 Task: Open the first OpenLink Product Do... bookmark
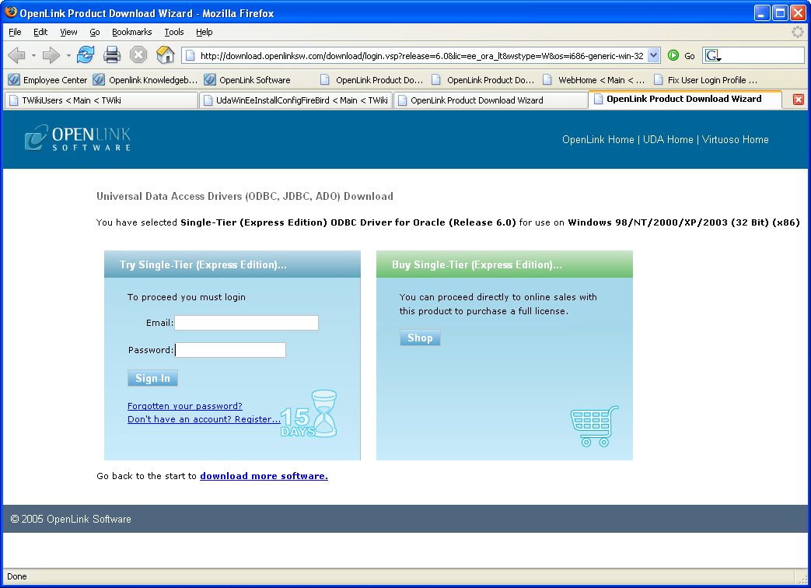pos(372,79)
